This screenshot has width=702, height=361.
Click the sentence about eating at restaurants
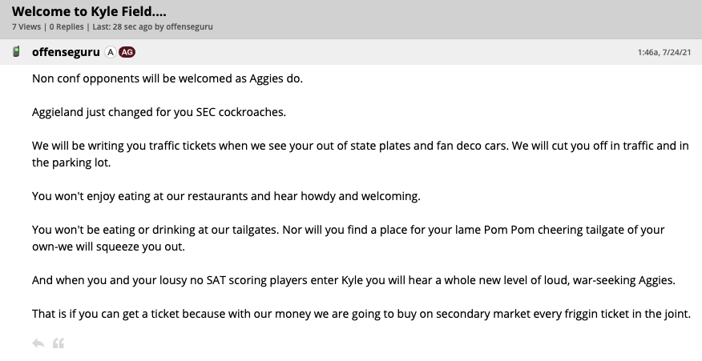pyautogui.click(x=226, y=196)
